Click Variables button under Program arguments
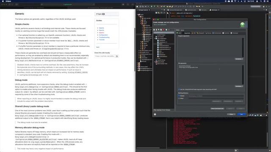The image size is (271, 152). coord(239,59)
